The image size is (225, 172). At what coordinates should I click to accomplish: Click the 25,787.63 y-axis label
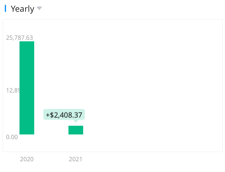coord(19,38)
